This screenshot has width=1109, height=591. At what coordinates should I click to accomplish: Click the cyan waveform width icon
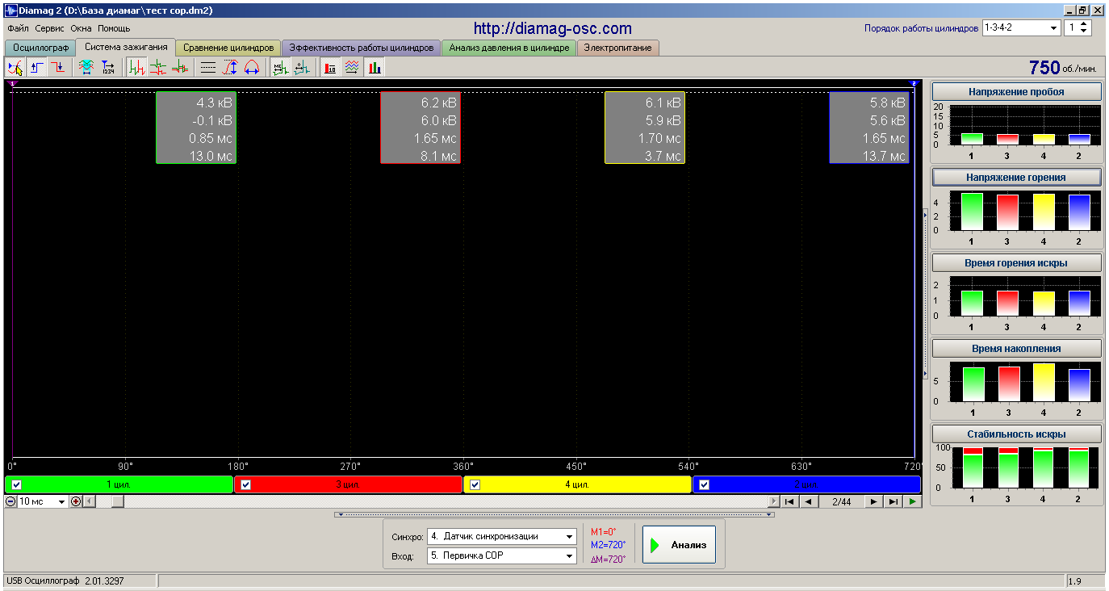86,68
